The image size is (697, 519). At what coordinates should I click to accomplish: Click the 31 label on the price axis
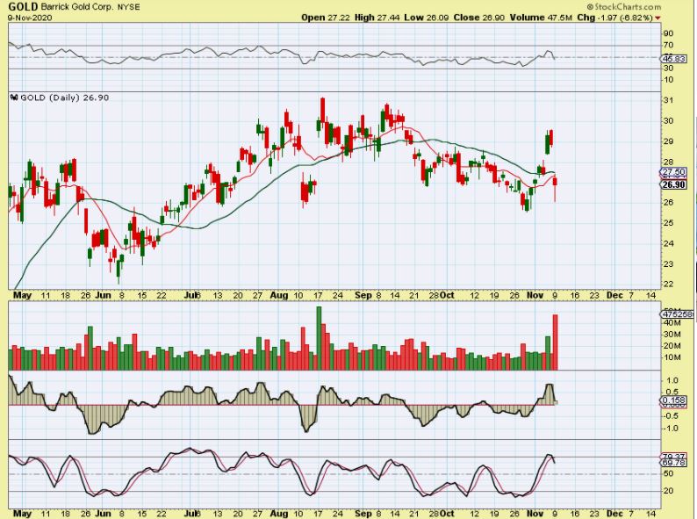pyautogui.click(x=668, y=100)
